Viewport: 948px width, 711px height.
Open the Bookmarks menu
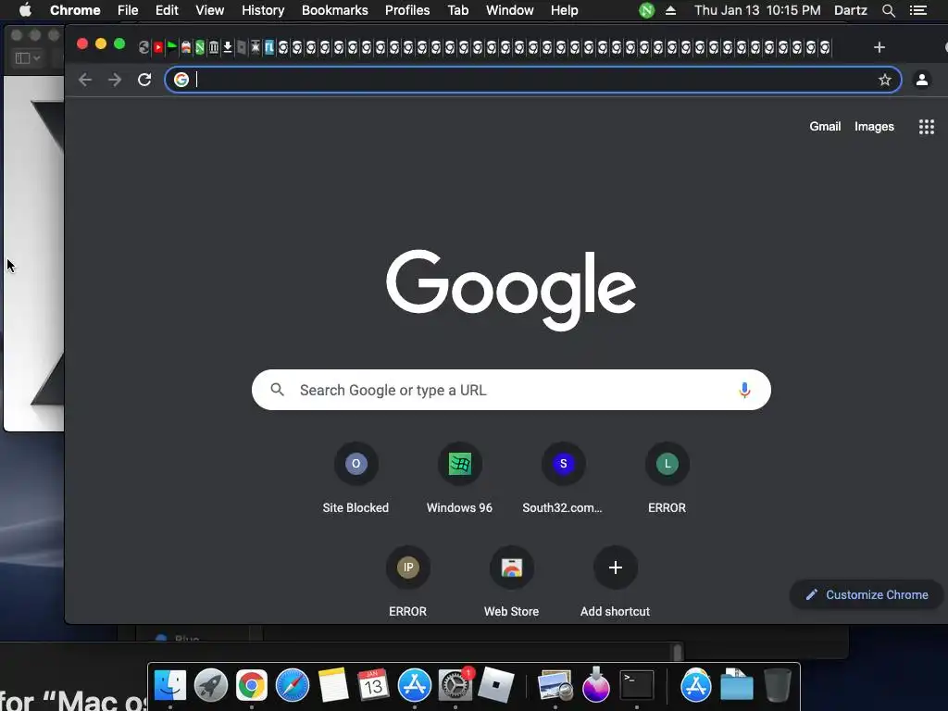(x=334, y=10)
